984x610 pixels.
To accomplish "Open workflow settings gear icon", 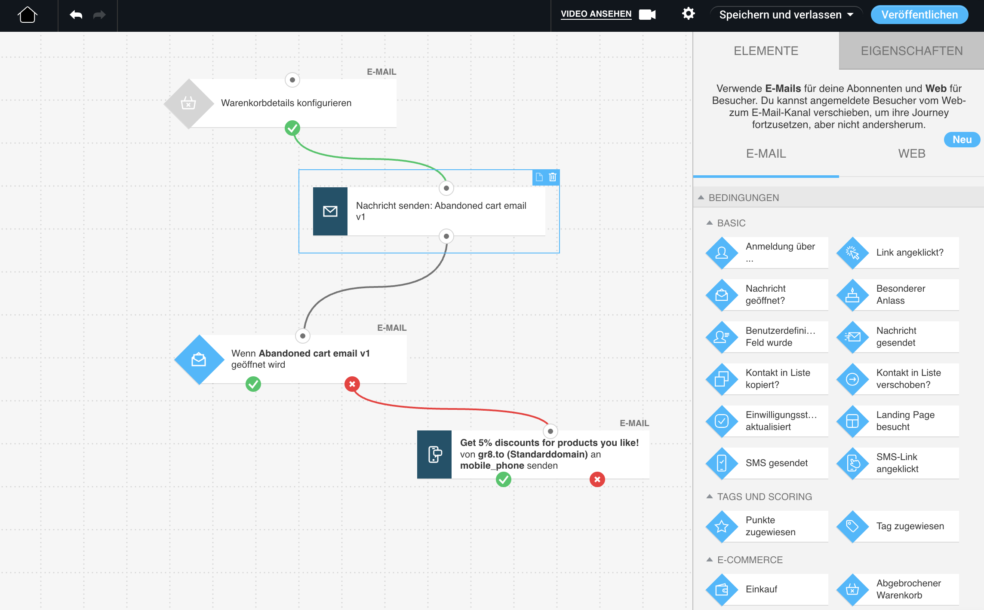I will pos(688,14).
